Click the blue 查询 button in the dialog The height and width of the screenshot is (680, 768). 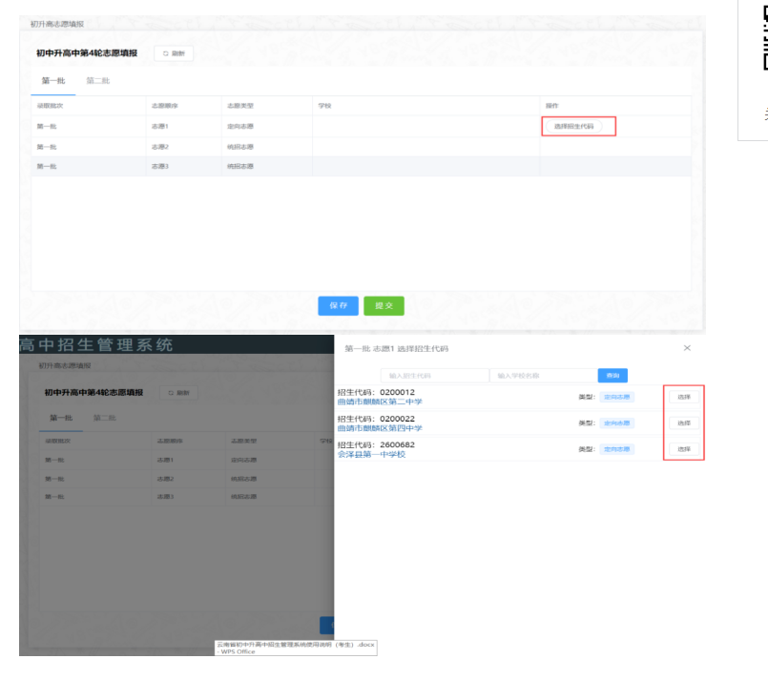pos(612,376)
